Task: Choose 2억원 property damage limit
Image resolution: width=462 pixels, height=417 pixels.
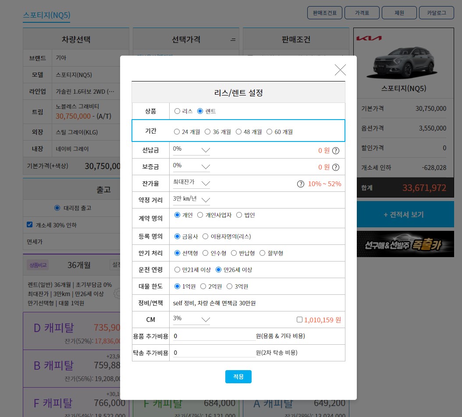Action: click(x=203, y=286)
